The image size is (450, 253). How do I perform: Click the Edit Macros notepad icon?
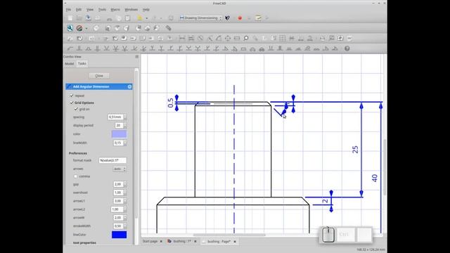[x=258, y=18]
